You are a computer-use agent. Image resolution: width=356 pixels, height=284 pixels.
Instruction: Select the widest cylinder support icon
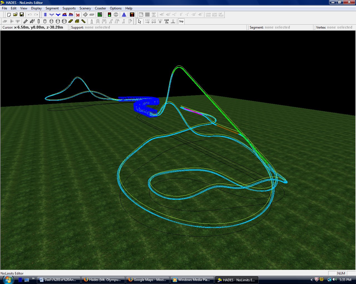coord(64,21)
